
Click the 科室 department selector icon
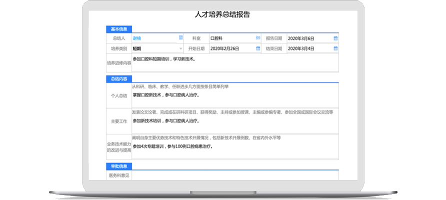[258, 38]
